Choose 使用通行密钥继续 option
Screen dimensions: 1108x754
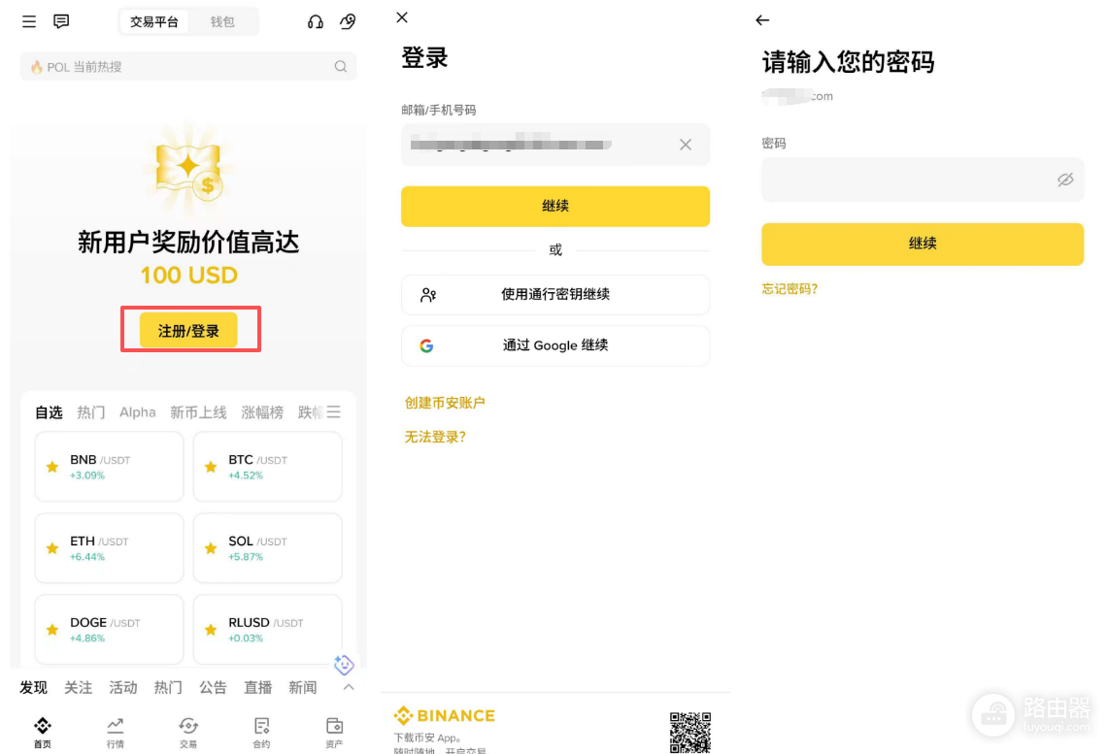[x=555, y=294]
